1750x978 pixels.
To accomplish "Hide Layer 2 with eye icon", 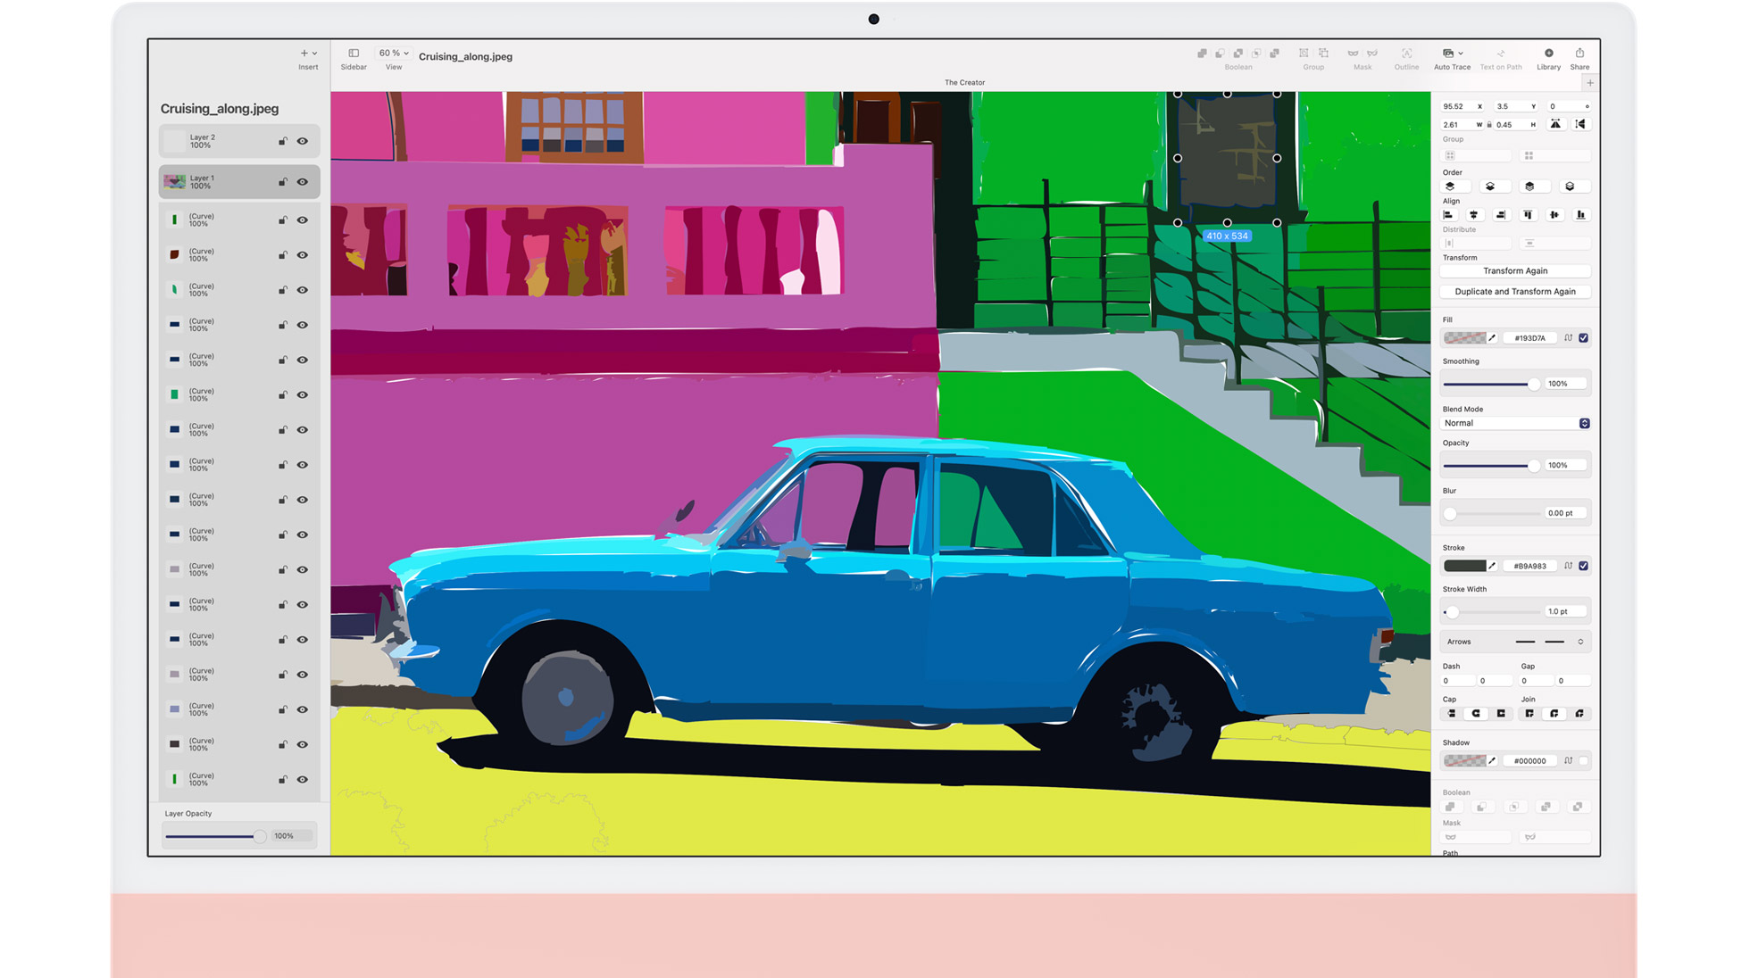I will 303,141.
